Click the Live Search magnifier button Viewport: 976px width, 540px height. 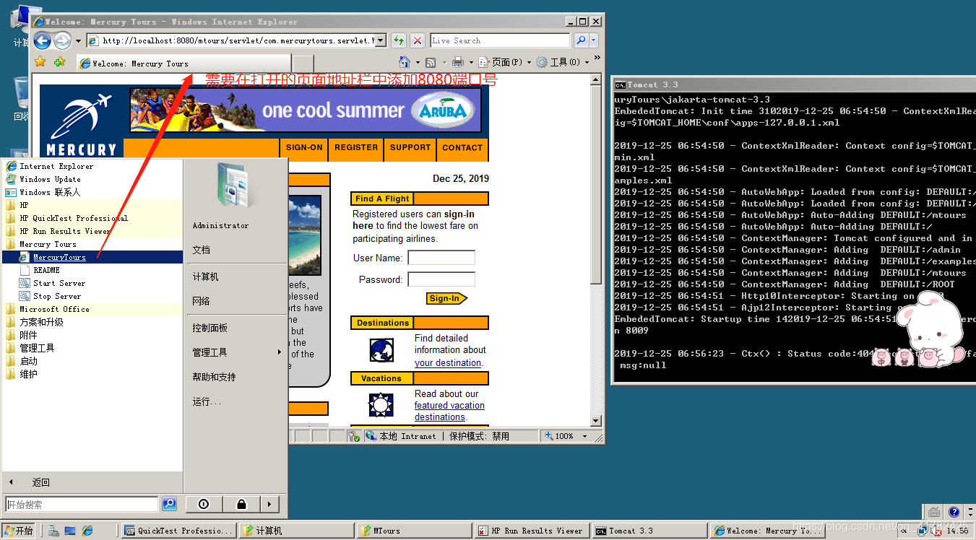click(x=581, y=40)
